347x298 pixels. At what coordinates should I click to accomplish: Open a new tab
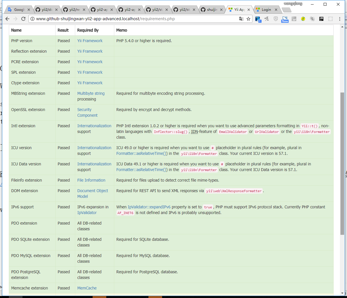(x=286, y=10)
